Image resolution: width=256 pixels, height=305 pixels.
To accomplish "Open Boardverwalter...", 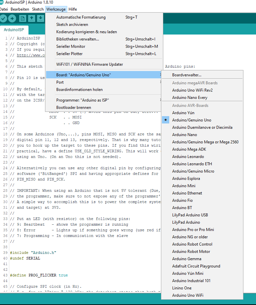I will pos(202,75).
